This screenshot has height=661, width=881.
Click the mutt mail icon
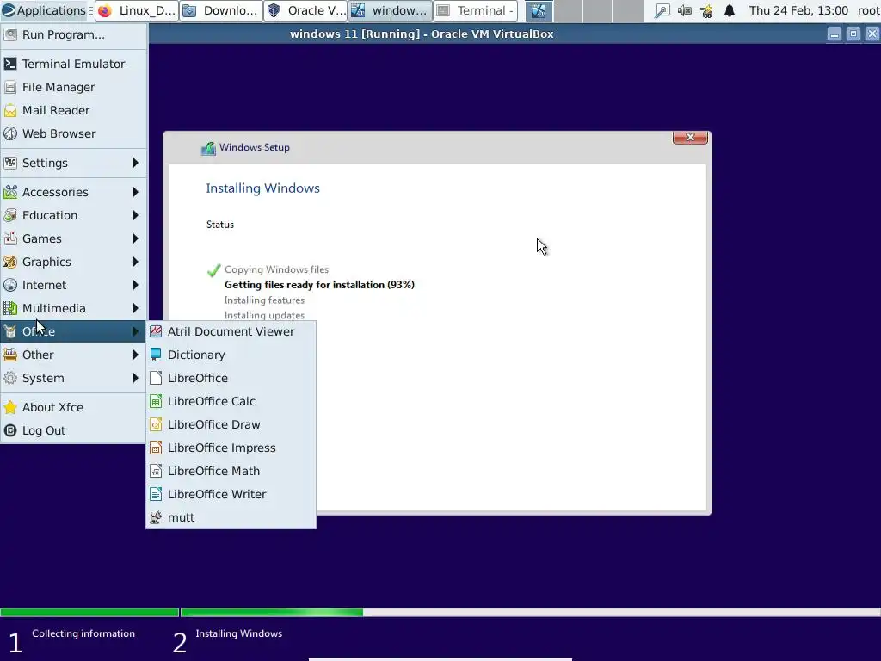point(156,517)
